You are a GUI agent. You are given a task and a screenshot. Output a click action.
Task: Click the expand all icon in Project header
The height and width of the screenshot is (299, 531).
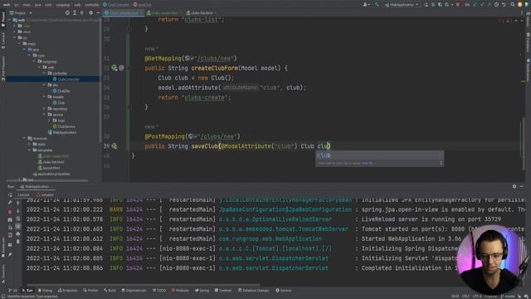pos(75,13)
